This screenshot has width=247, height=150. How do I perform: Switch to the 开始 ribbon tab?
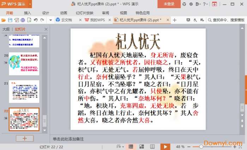pyautogui.click(x=10, y=13)
